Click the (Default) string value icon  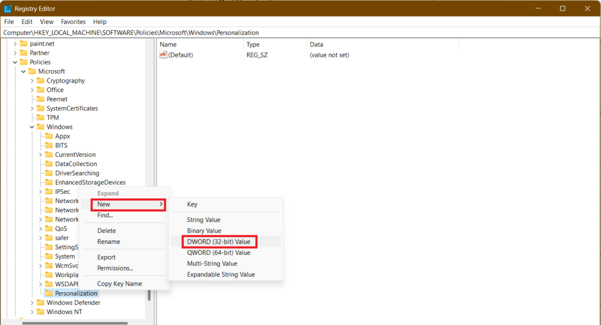click(163, 55)
